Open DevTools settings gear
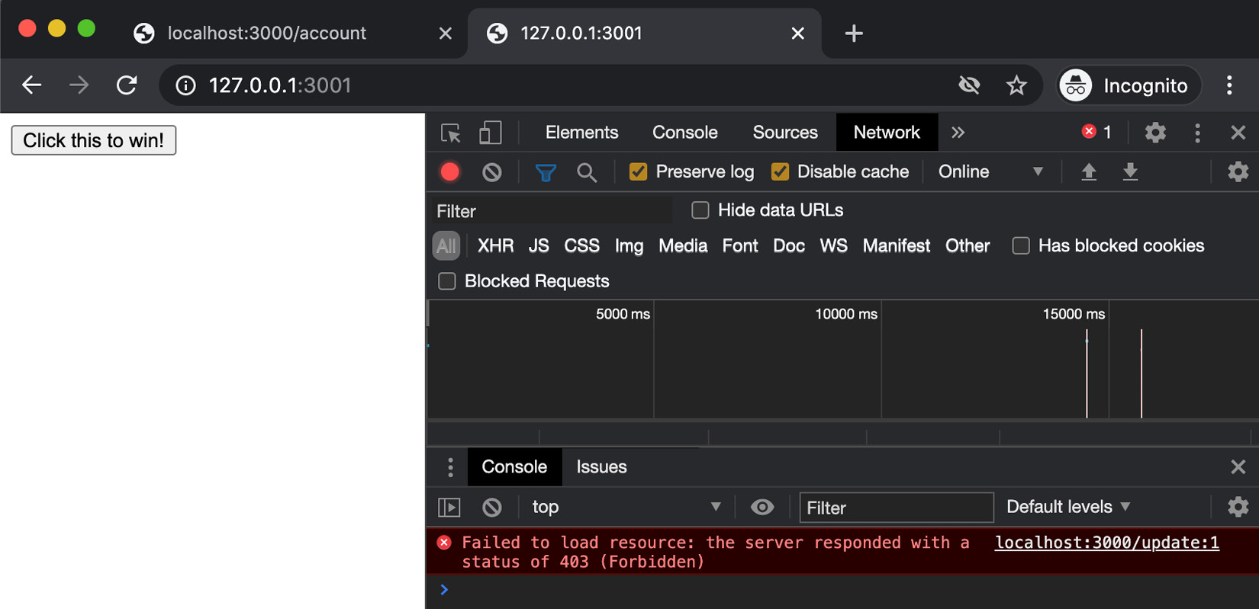 (1155, 133)
